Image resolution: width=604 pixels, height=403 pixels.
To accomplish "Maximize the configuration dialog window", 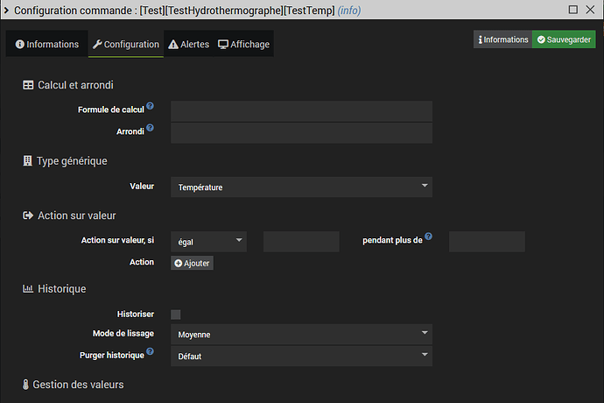I will (x=573, y=11).
